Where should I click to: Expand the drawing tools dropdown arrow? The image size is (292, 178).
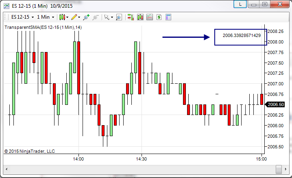coord(79,17)
